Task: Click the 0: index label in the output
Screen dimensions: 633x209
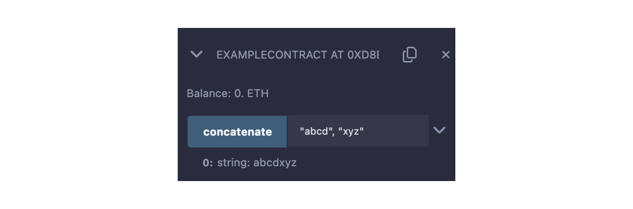Action: coord(208,163)
